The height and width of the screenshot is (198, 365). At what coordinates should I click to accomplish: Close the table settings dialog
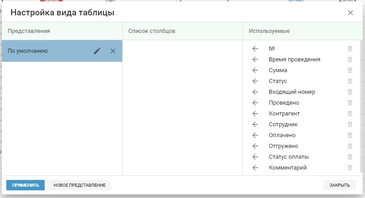[x=351, y=13]
